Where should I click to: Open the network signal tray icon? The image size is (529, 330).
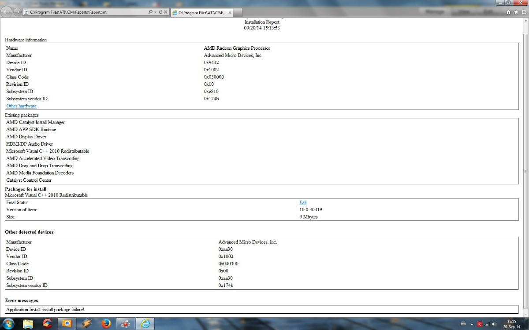click(x=487, y=324)
